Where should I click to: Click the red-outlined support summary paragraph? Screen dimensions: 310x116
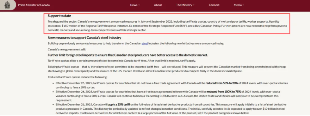pos(167,26)
